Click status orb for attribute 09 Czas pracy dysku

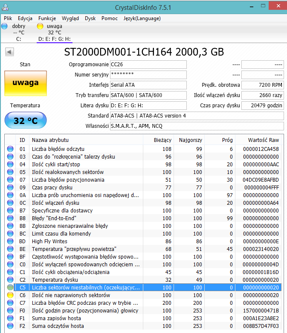pos(10,187)
